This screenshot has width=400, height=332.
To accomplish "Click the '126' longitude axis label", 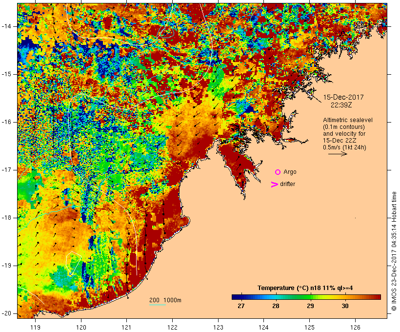I will pos(355,327).
